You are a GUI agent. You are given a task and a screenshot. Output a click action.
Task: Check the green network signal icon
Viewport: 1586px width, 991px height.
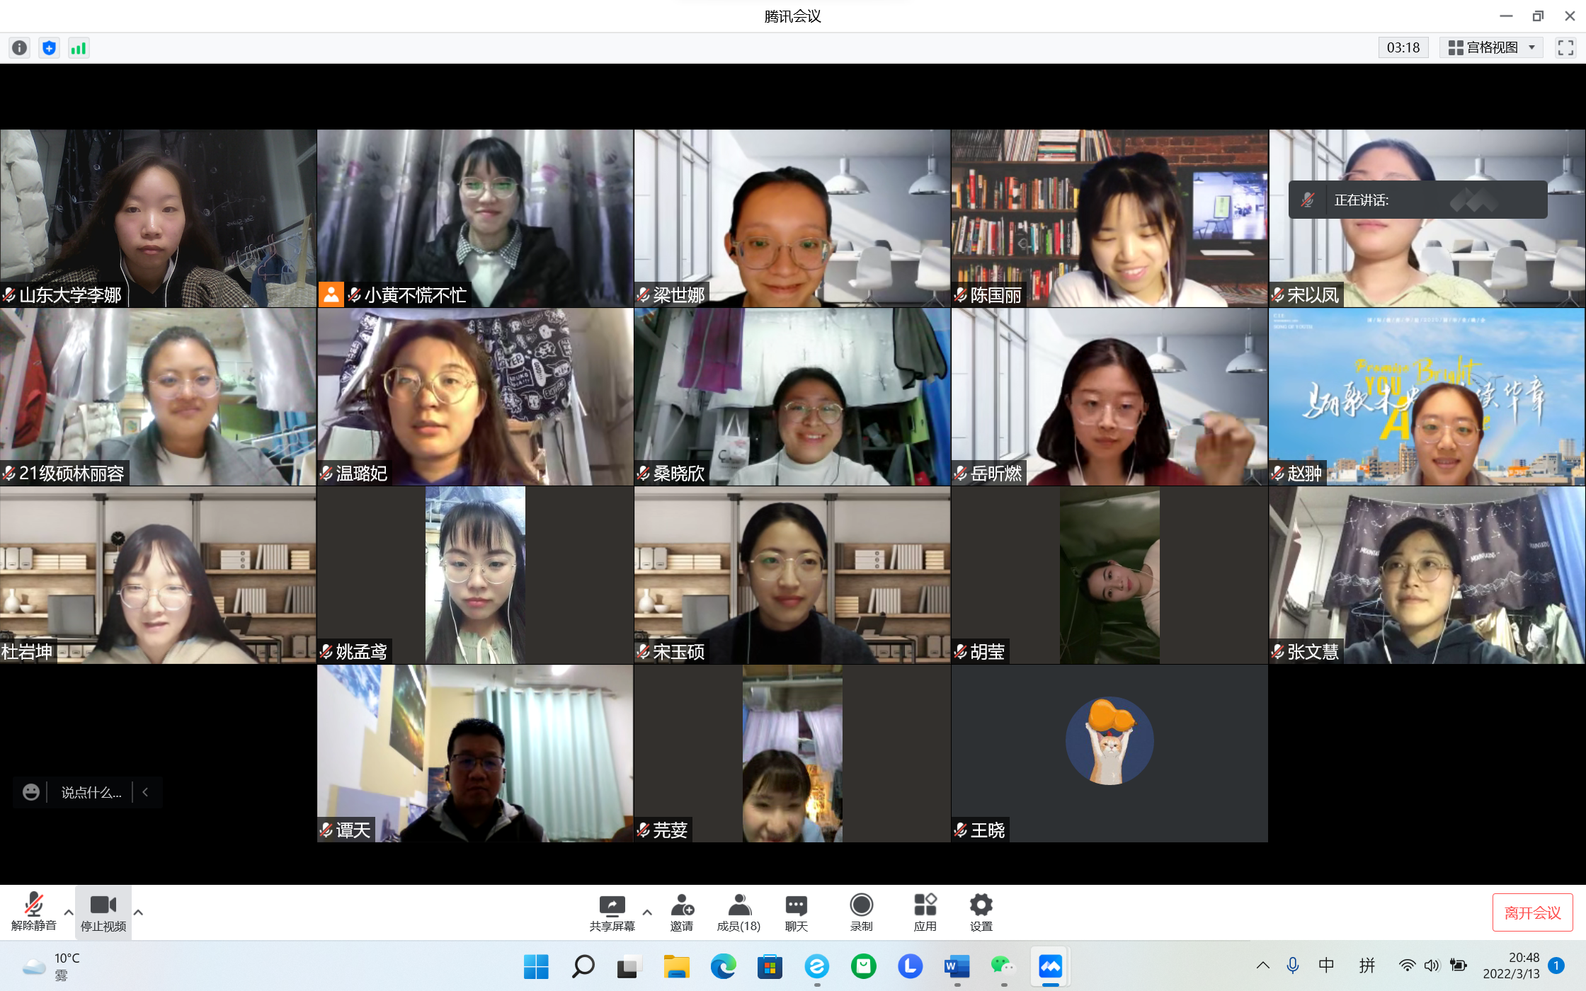79,47
